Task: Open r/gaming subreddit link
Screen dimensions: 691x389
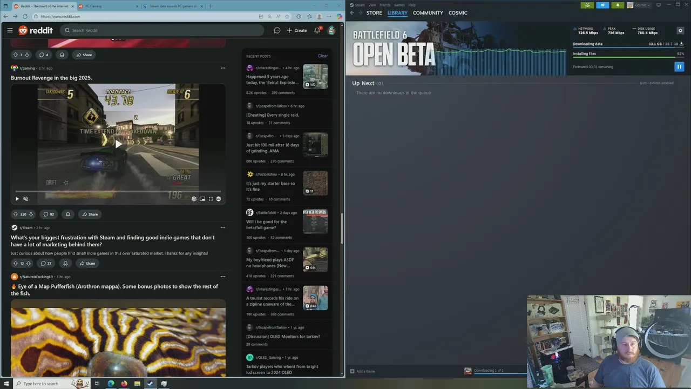Action: [x=27, y=68]
